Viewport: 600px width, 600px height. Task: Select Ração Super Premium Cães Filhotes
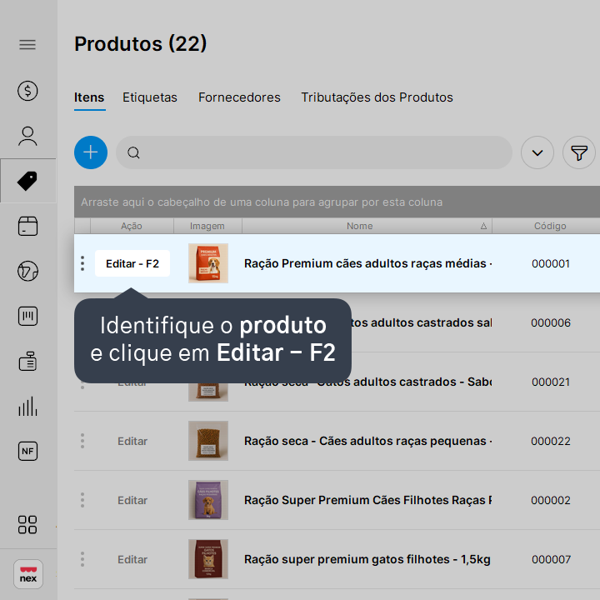tap(367, 500)
